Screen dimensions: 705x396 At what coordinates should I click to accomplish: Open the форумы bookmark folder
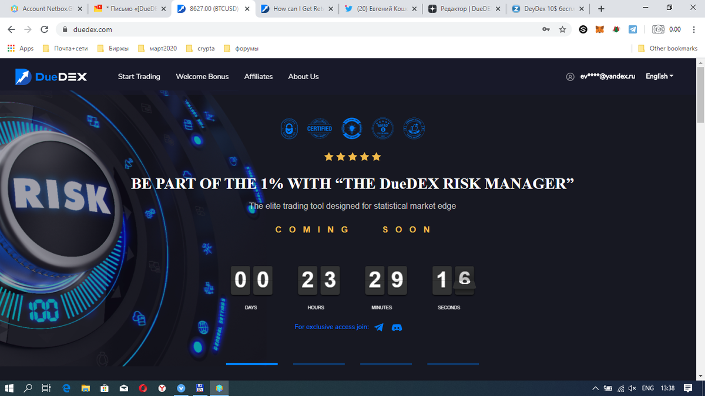click(241, 49)
